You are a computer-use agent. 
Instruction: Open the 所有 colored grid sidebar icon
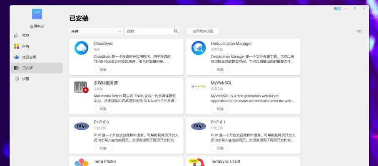(x=16, y=46)
